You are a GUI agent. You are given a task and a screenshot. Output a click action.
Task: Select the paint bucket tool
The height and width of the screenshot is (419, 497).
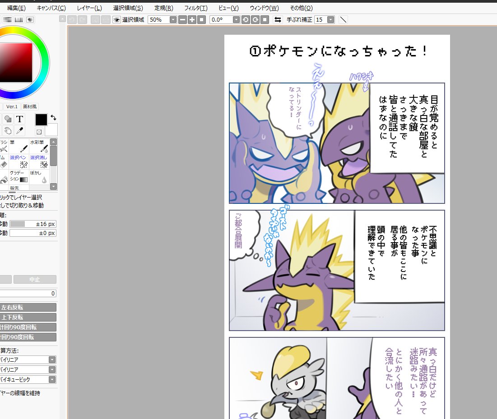tap(4, 176)
